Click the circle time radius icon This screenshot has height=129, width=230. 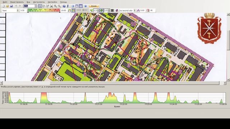(x=148, y=10)
